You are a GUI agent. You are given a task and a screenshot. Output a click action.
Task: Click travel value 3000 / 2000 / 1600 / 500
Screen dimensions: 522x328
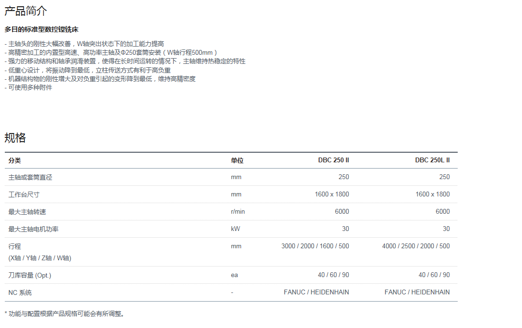click(315, 246)
